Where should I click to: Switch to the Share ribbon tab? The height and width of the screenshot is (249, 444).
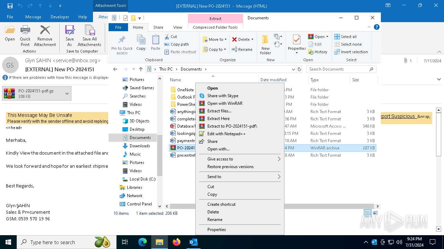(x=158, y=27)
